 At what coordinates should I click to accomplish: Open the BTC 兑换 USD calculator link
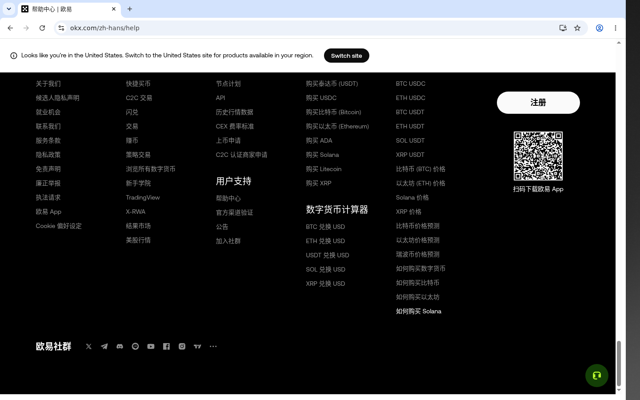(x=325, y=227)
